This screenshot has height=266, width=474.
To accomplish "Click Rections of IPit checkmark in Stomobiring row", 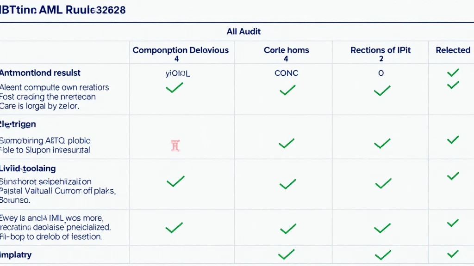I will click(x=382, y=144).
